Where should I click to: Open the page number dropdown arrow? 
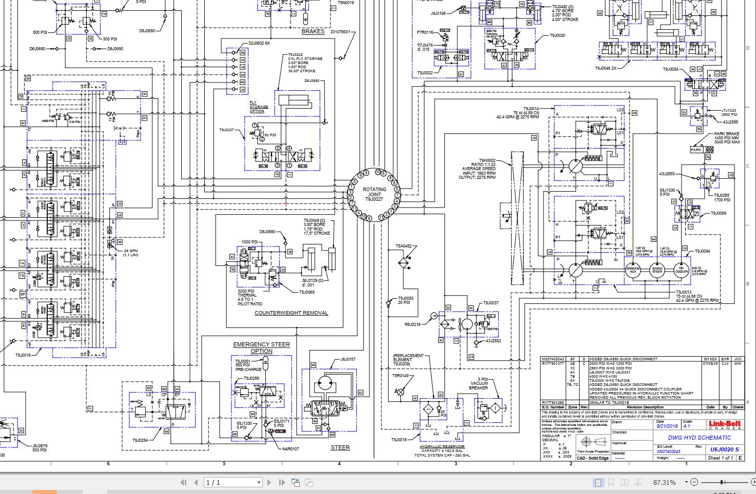tap(259, 483)
